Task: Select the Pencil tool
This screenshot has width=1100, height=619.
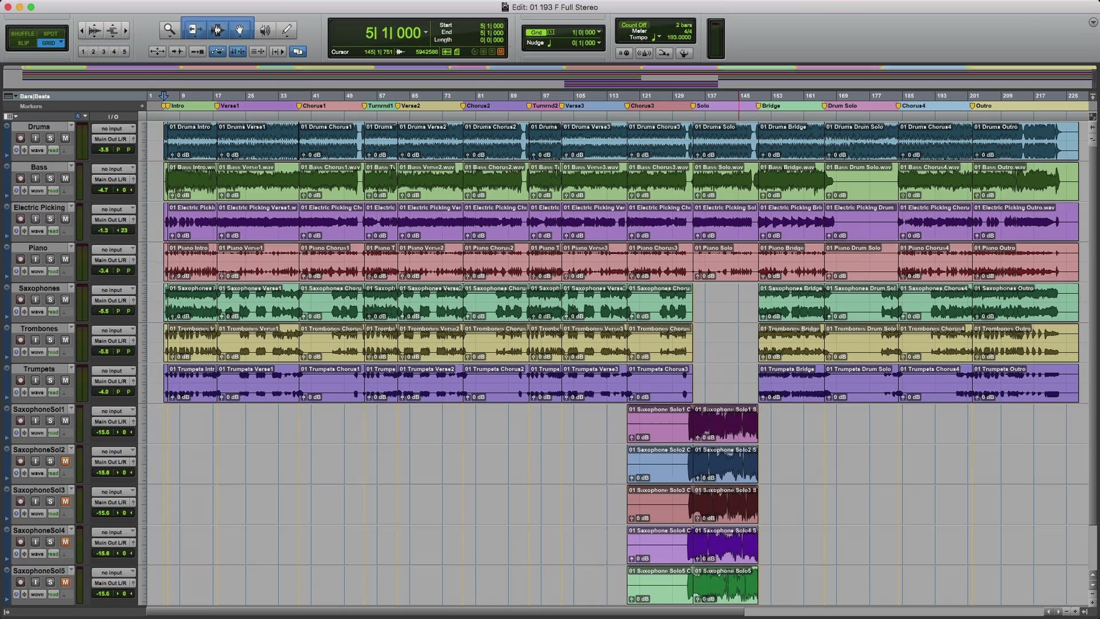Action: (287, 29)
